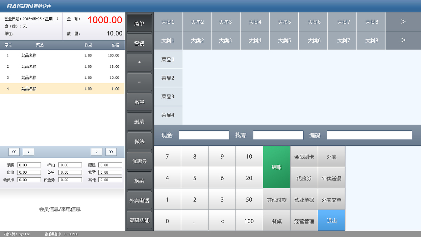The image size is (421, 237).
Task: Click the 抹零 rounding field
Action: pyautogui.click(x=110, y=172)
